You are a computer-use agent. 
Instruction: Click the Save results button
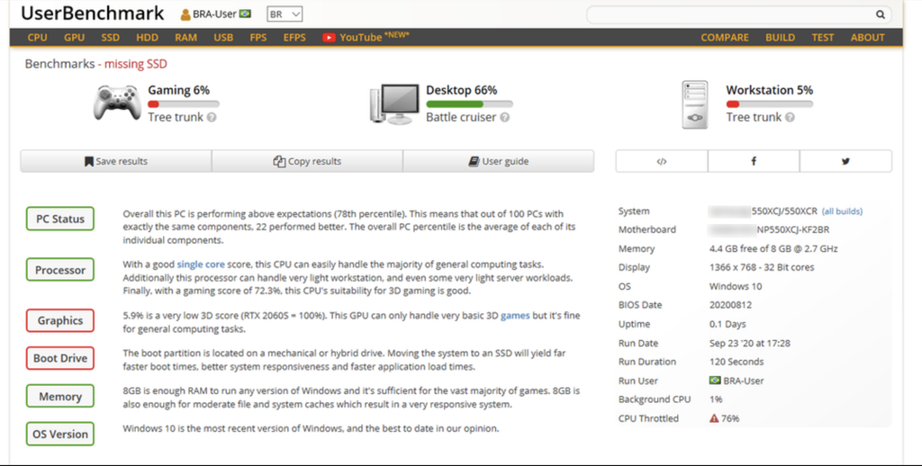point(116,161)
